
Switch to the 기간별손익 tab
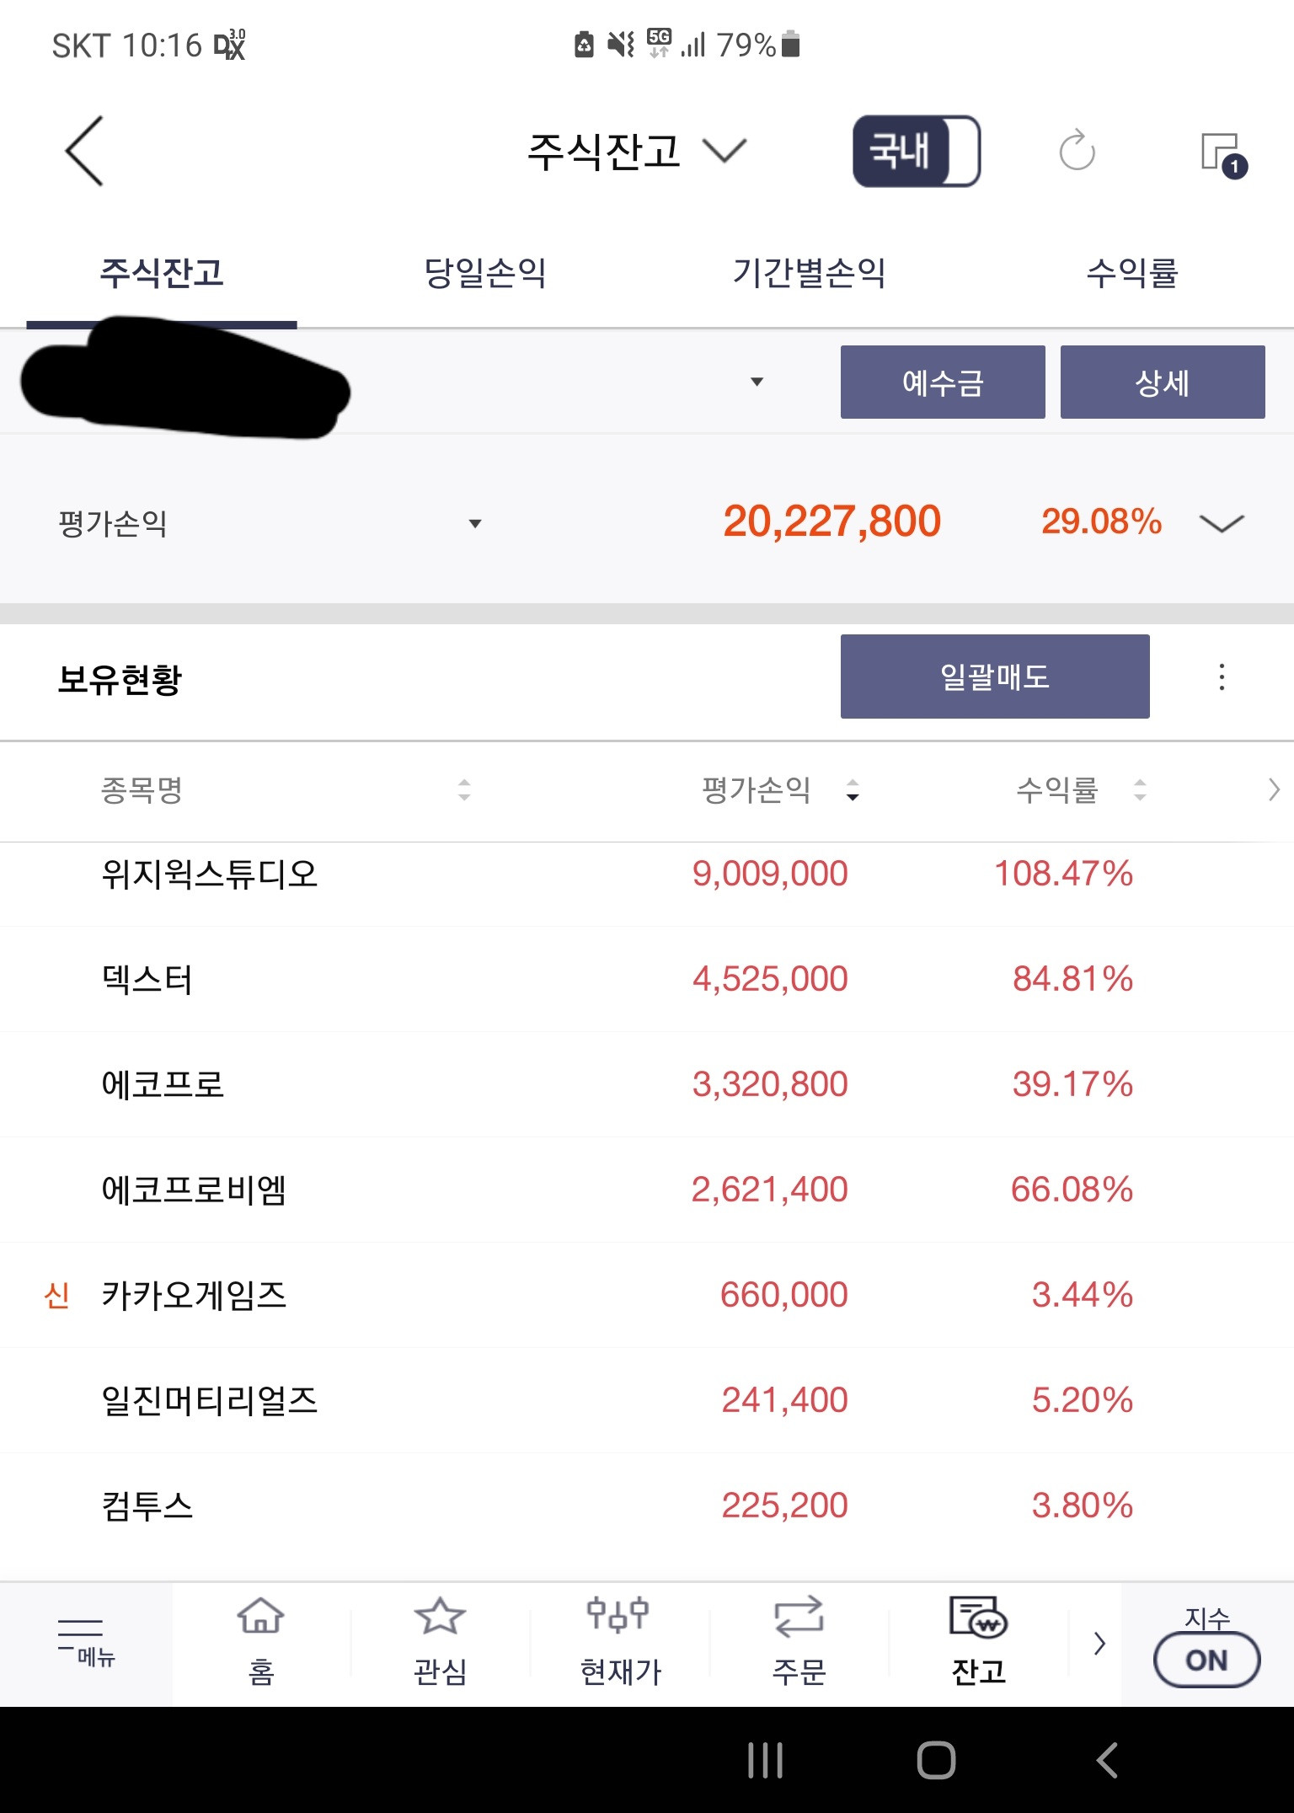[809, 273]
